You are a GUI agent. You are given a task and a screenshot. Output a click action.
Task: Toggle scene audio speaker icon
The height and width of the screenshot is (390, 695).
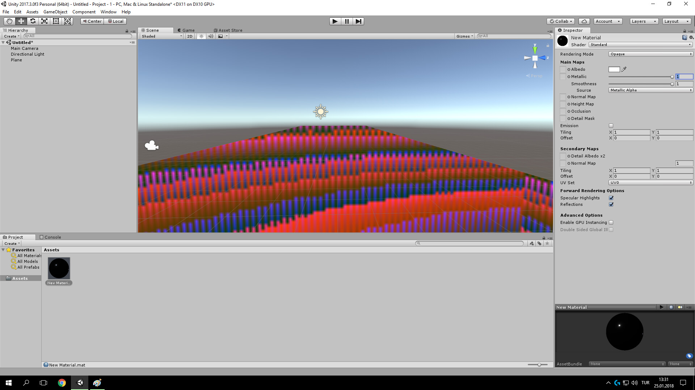click(x=211, y=36)
